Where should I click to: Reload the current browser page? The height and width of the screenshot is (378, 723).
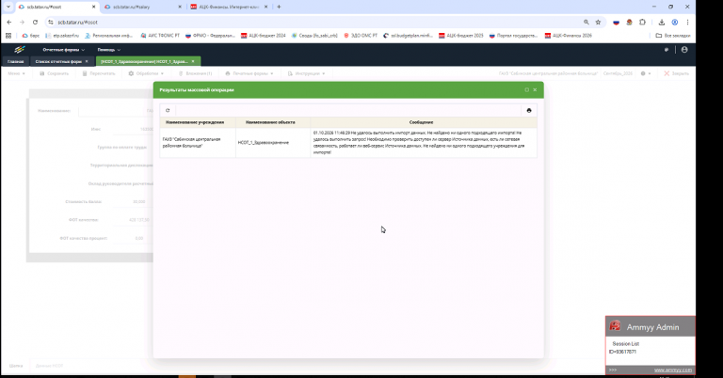click(x=35, y=23)
